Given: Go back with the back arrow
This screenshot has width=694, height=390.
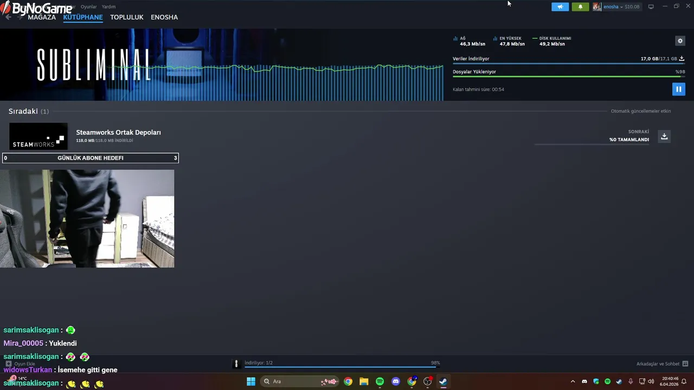Looking at the screenshot, I should 8,17.
